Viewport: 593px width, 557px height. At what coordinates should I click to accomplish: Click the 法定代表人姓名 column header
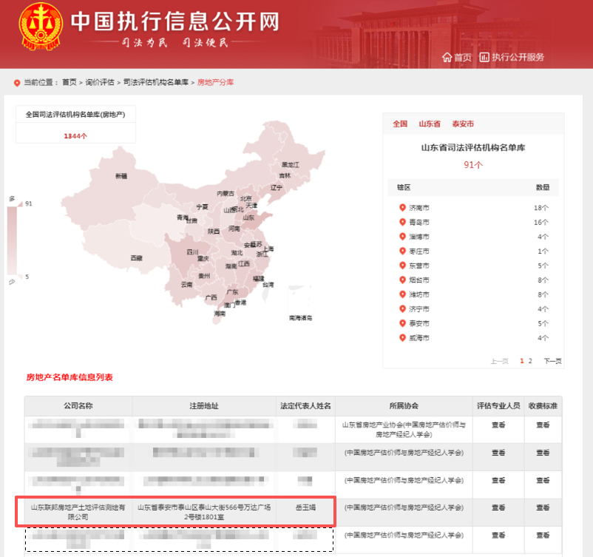[305, 406]
